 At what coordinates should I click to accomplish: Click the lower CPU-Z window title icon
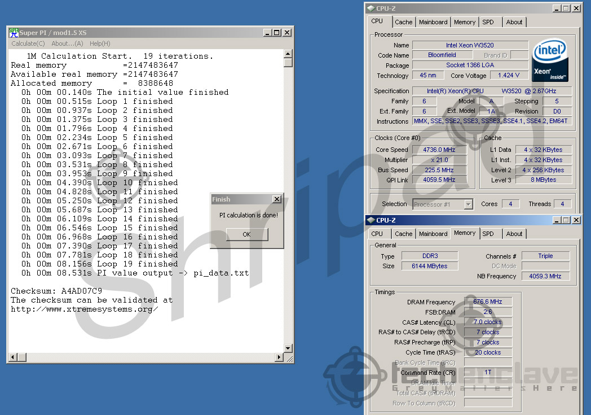point(371,220)
